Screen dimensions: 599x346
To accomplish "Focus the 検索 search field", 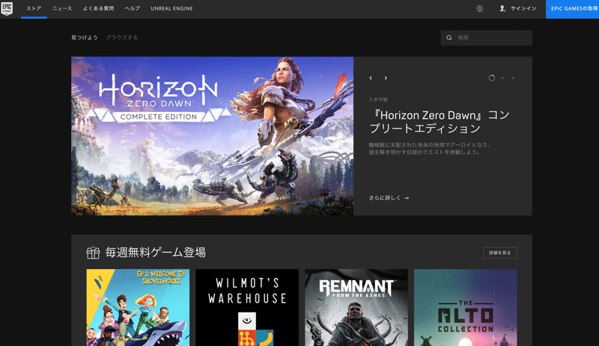I will click(x=486, y=38).
